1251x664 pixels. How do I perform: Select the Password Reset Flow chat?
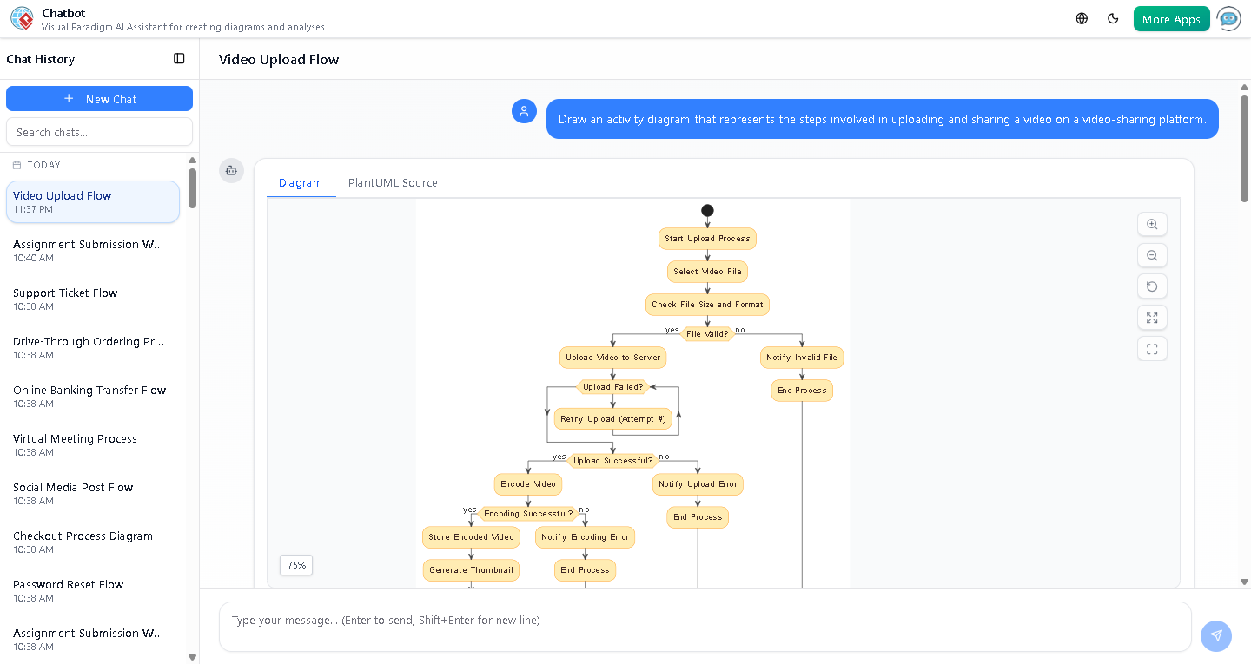point(88,590)
